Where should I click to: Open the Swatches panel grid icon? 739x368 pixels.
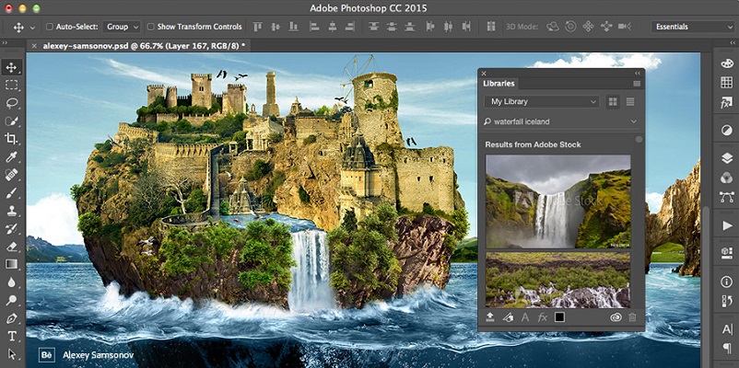727,83
